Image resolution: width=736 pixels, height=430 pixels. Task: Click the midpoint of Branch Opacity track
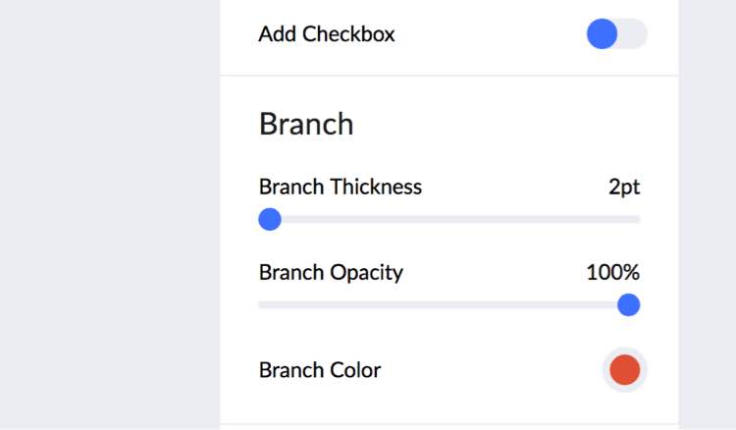click(449, 304)
